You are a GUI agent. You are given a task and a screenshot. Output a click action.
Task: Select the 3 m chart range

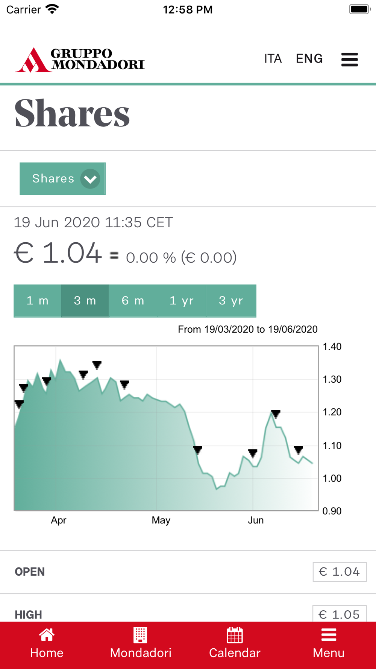coord(85,301)
